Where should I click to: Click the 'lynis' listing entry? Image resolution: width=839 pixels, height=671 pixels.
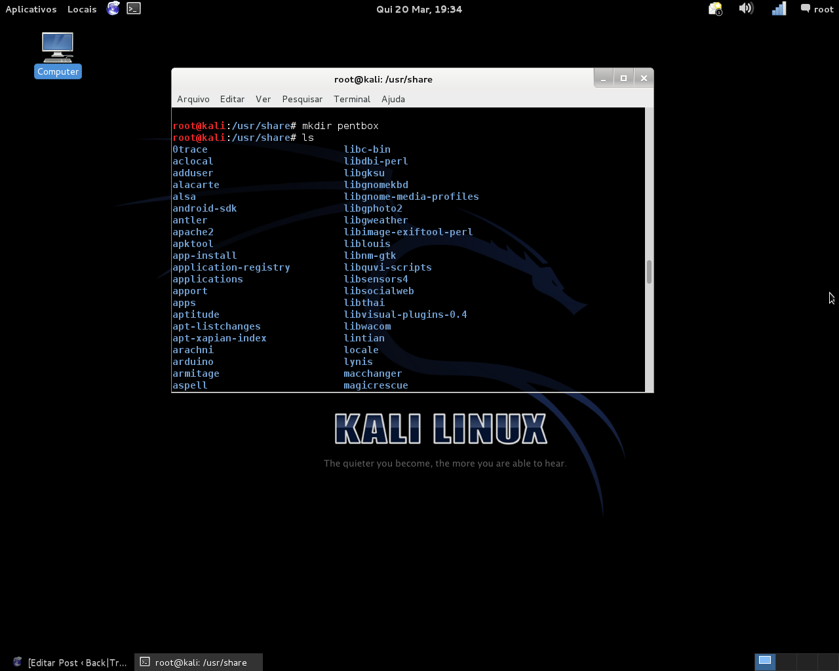tap(358, 362)
